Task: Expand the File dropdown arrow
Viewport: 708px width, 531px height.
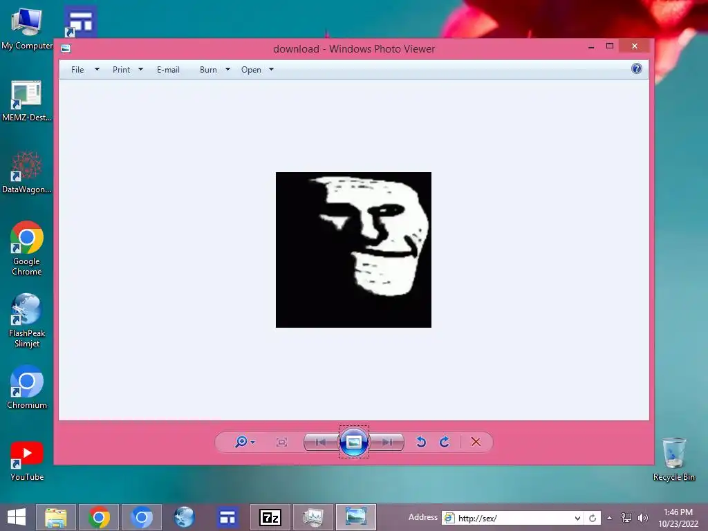Action: [97, 70]
